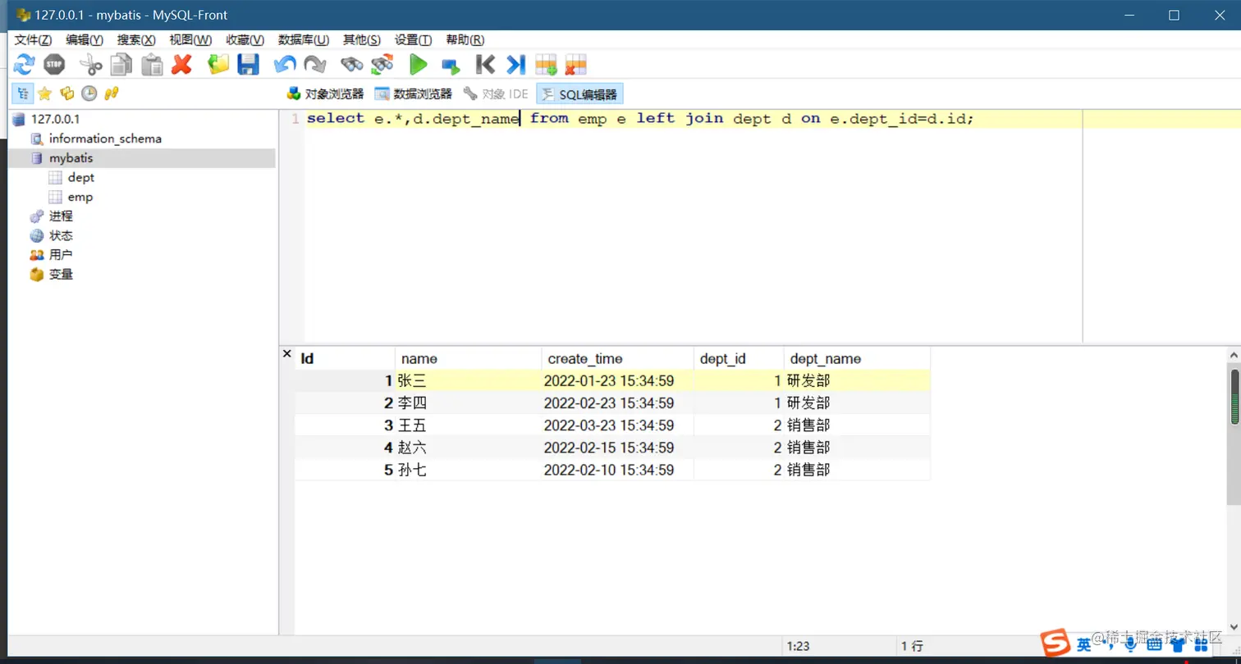The image size is (1241, 664).
Task: Click the yellow footprints icon
Action: tap(112, 93)
